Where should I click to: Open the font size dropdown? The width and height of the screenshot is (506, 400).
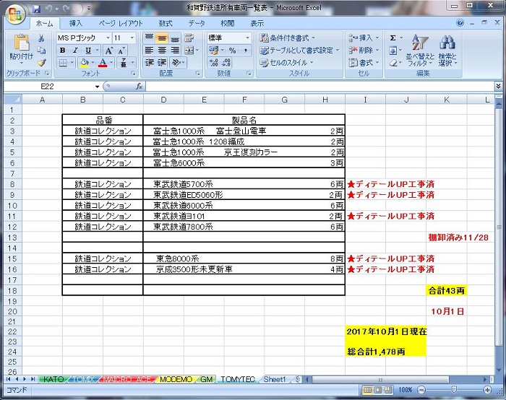tap(132, 38)
